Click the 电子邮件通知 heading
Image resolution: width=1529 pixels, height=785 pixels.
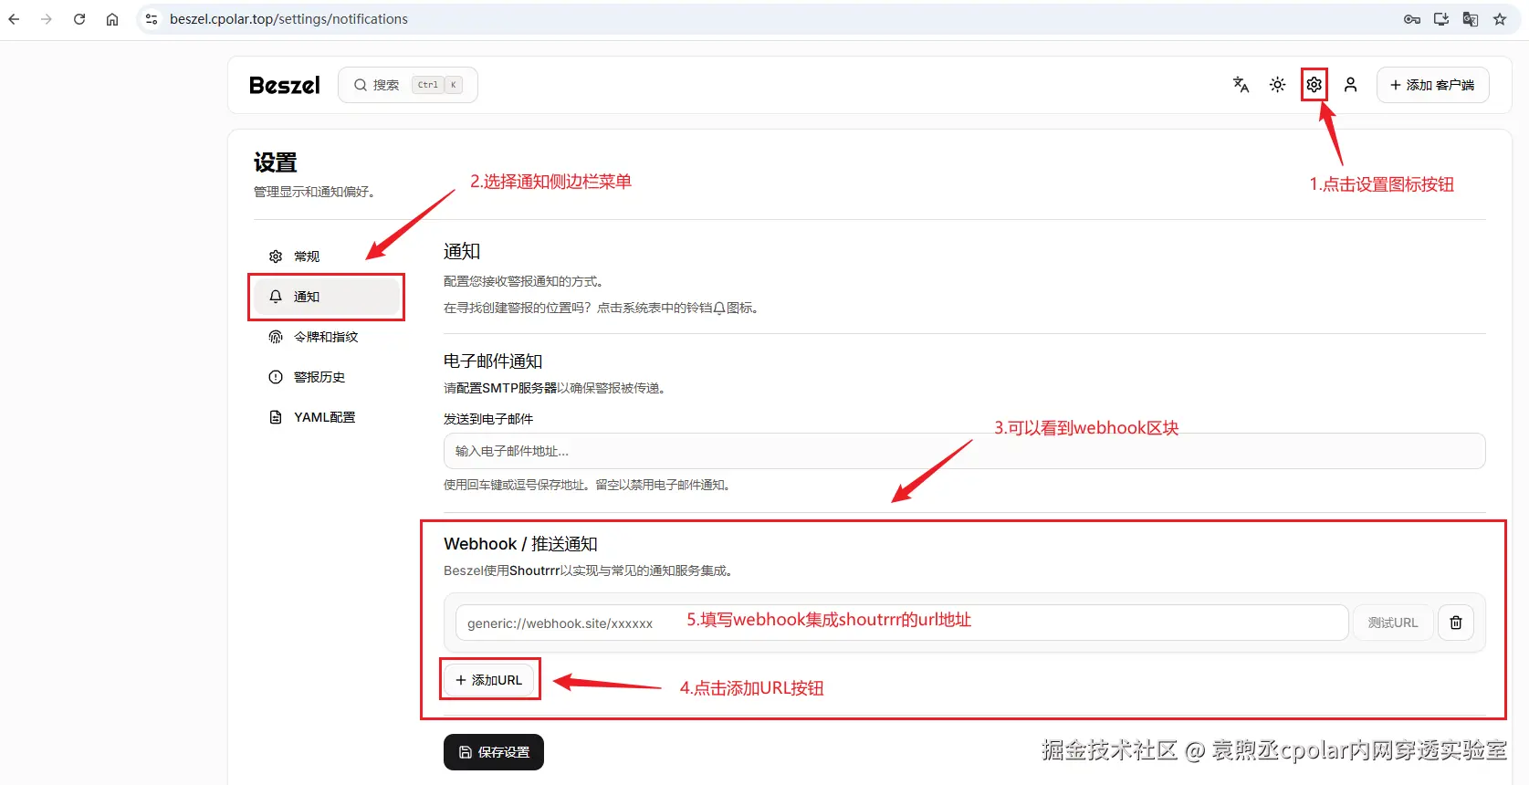pyautogui.click(x=493, y=361)
